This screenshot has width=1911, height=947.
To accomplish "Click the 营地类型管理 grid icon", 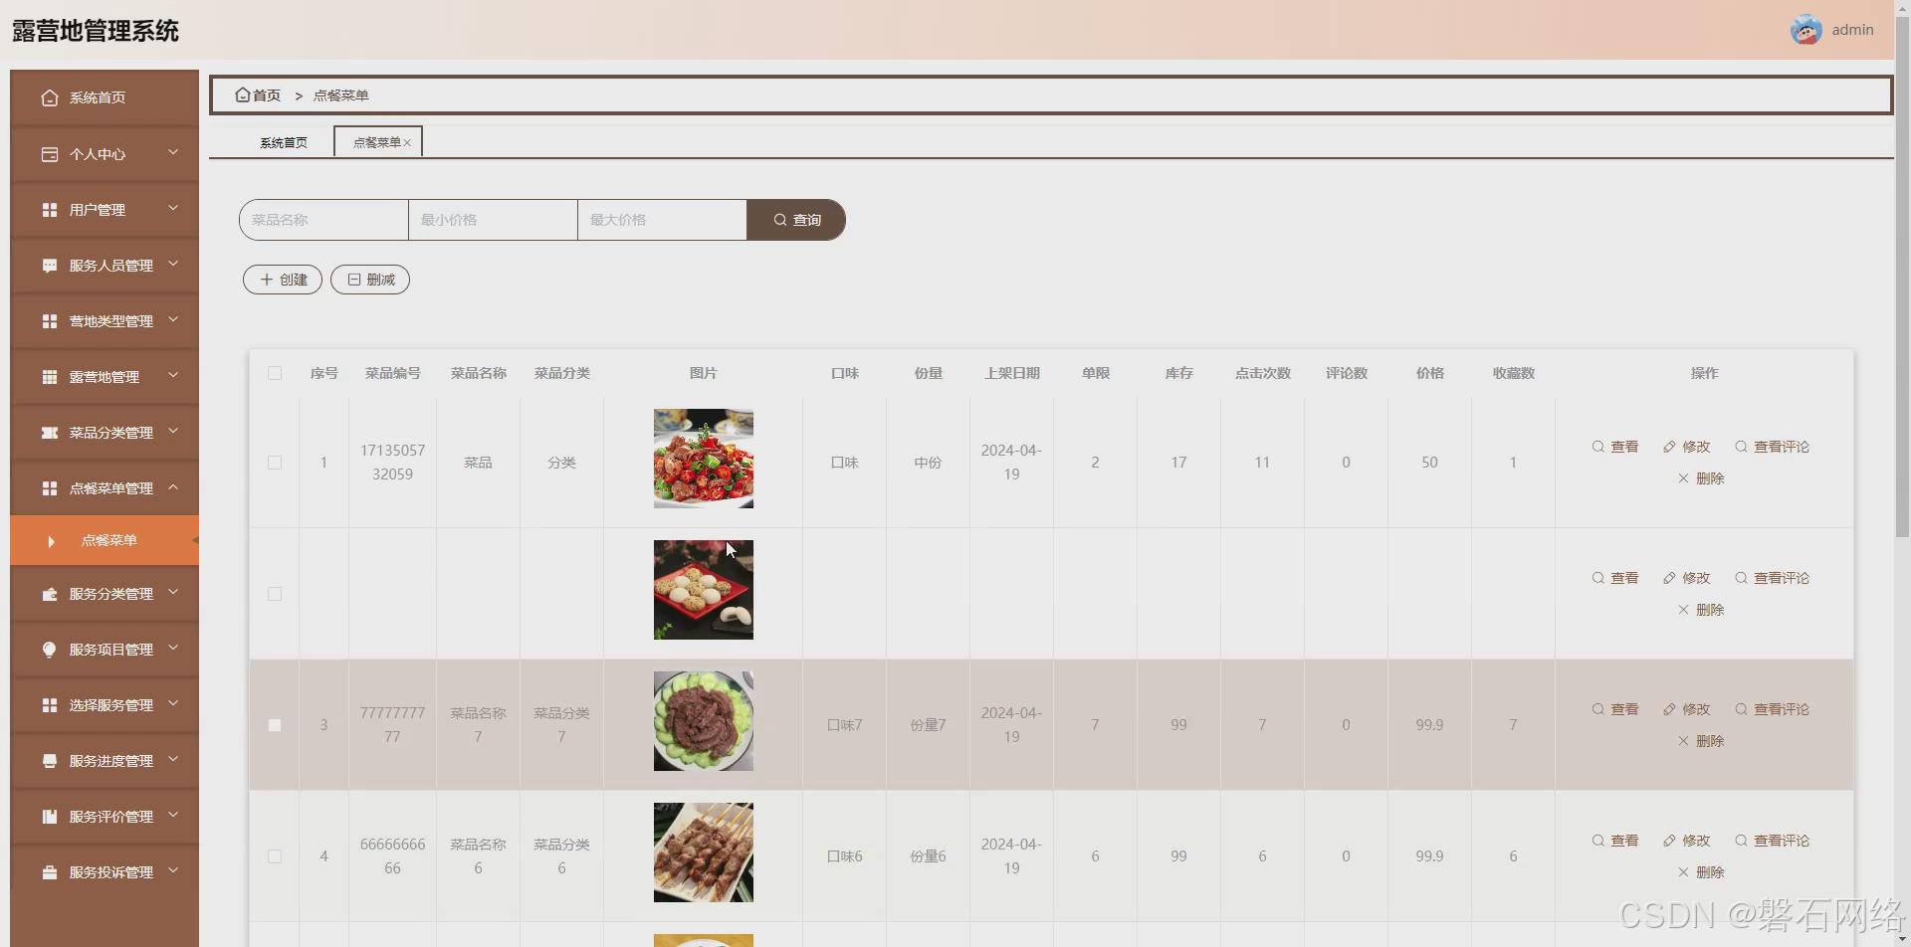I will click(50, 321).
